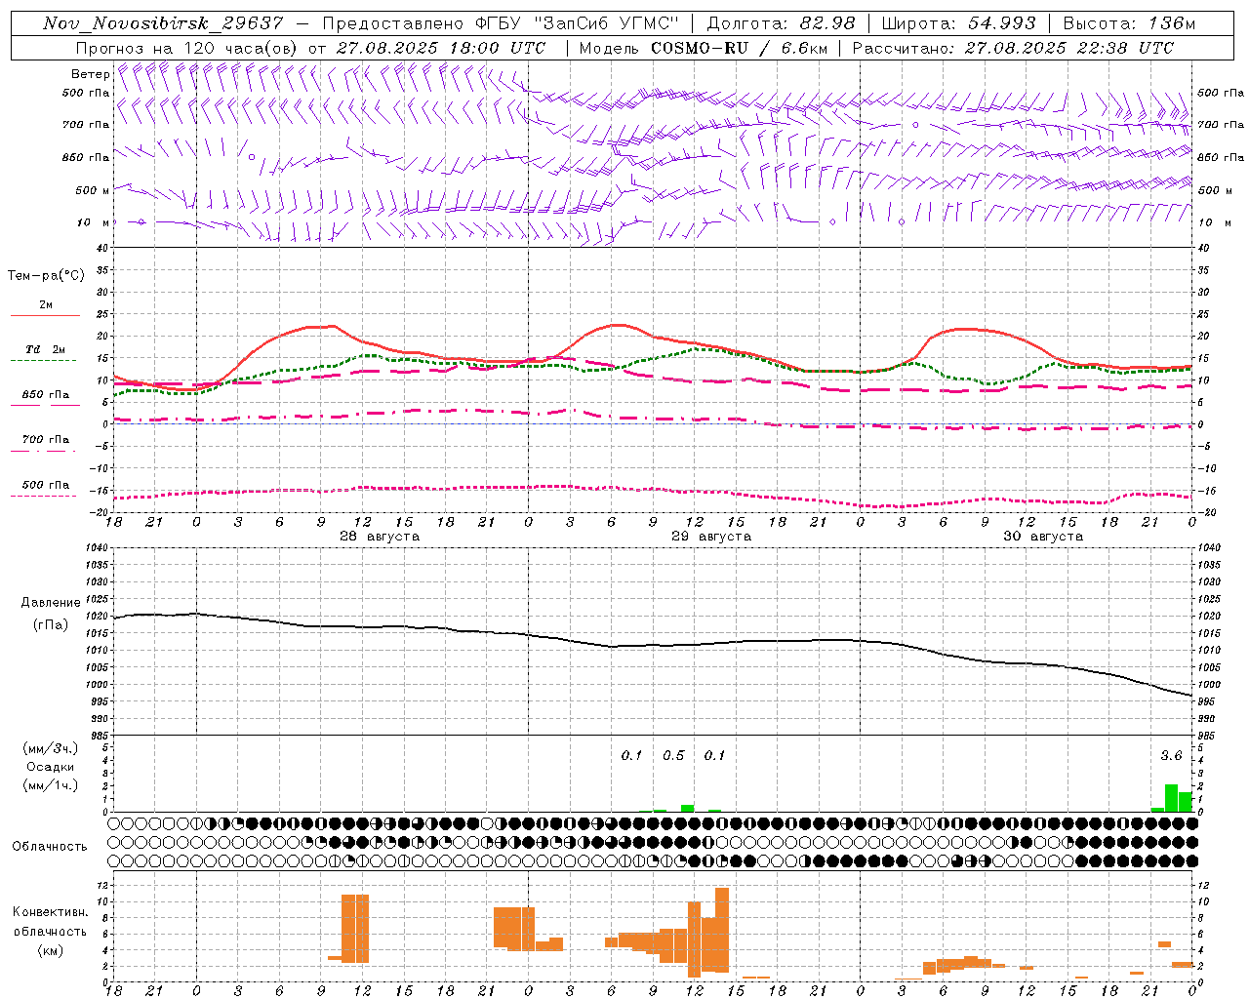The width and height of the screenshot is (1249, 999).
Task: Click the 'Осадки' precipitation label
Action: point(51,767)
